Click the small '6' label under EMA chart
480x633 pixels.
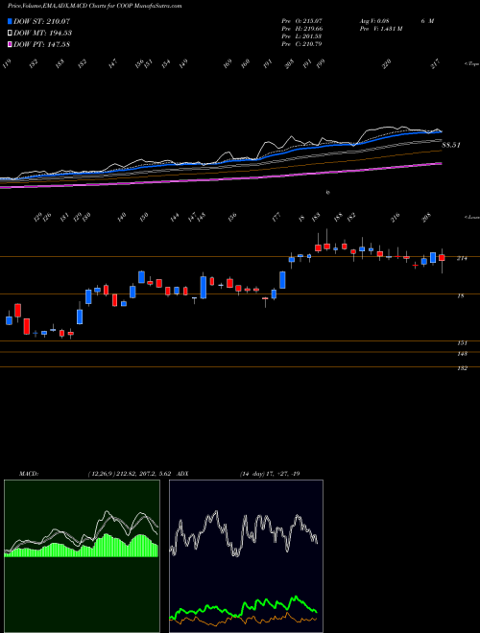click(327, 193)
